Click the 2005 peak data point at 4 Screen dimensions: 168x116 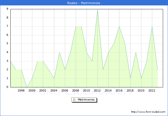[x=59, y=52]
